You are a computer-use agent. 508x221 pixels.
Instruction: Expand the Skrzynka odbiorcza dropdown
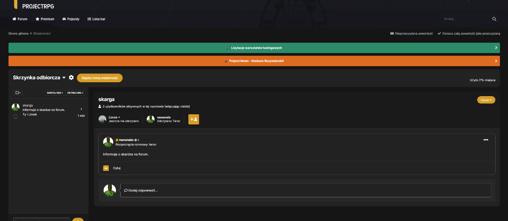39,78
